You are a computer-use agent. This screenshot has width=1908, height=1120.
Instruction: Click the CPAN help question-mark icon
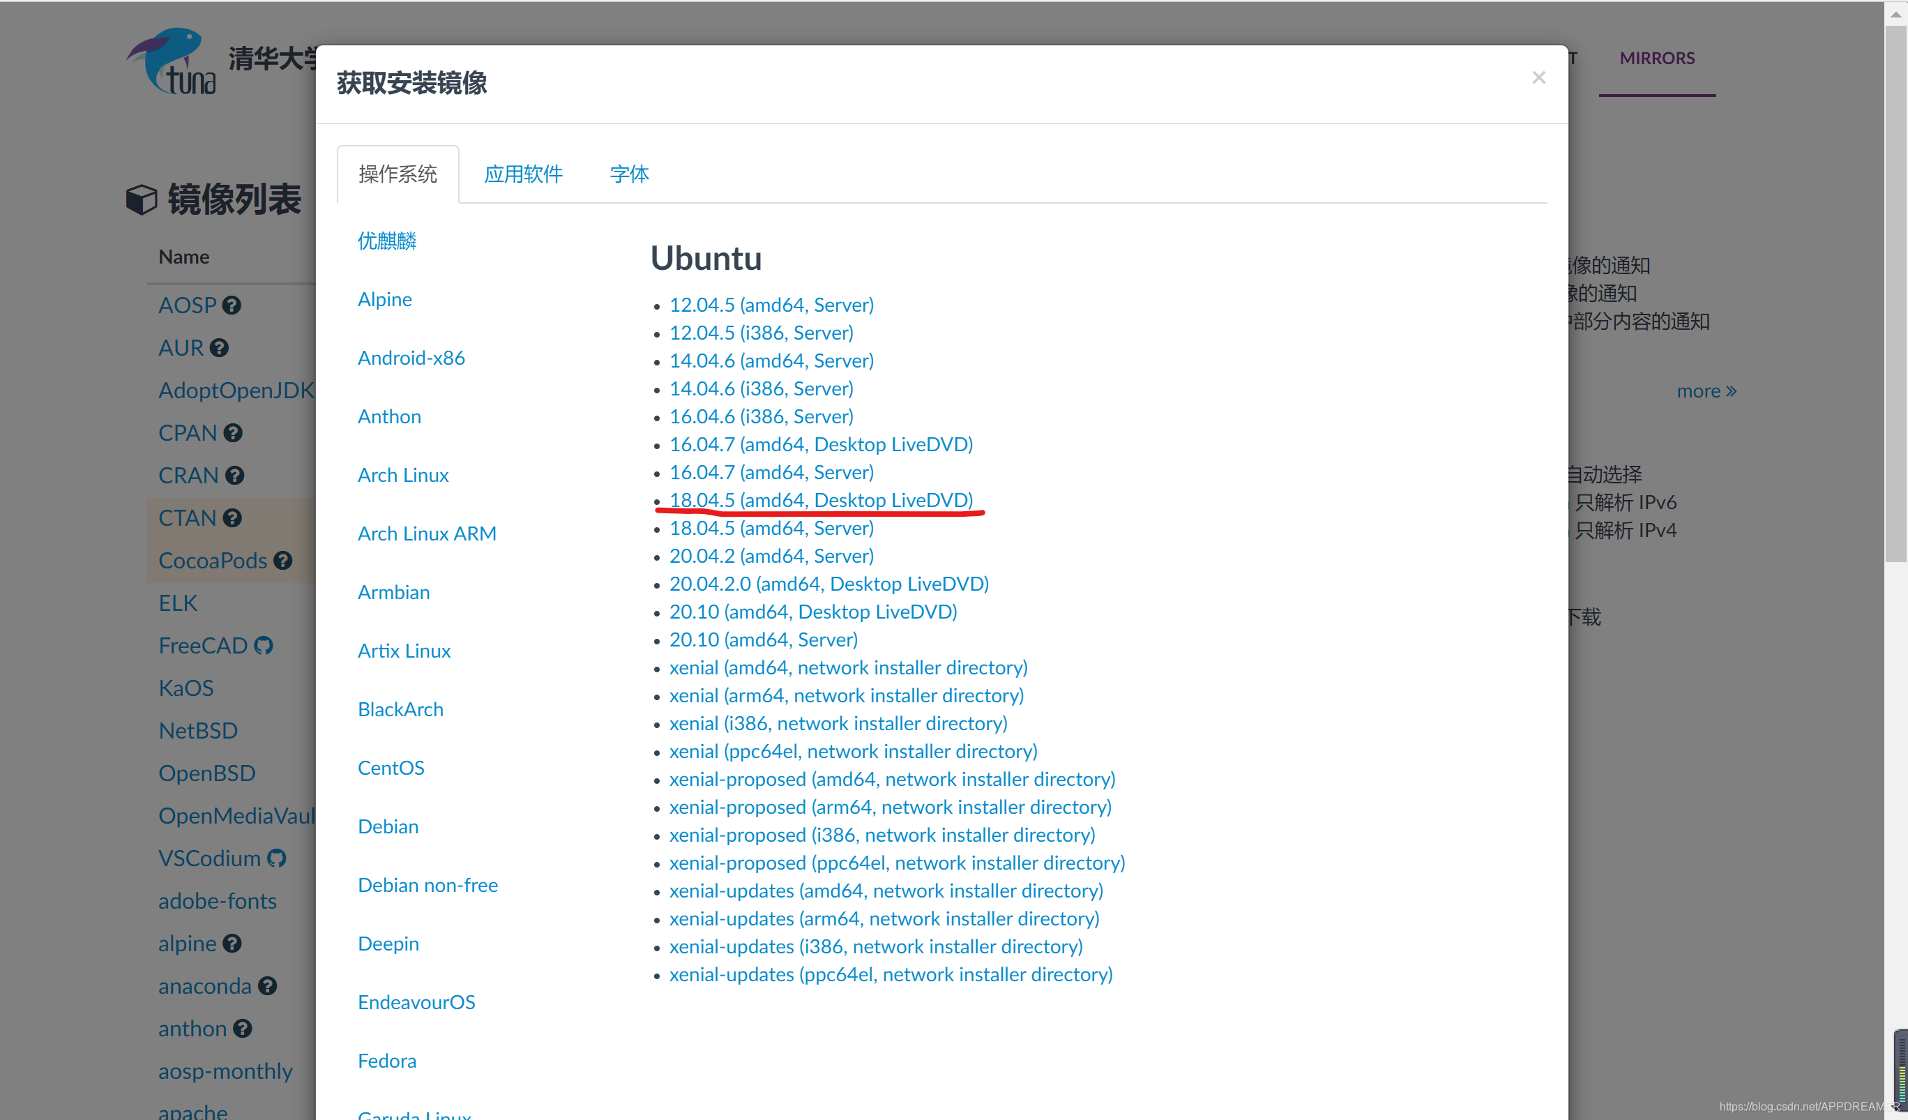[x=233, y=432]
